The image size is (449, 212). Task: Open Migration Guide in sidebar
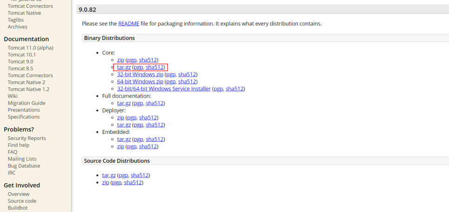pos(26,103)
